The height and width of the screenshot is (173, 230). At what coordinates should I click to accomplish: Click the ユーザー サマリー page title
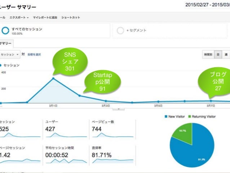(18, 7)
